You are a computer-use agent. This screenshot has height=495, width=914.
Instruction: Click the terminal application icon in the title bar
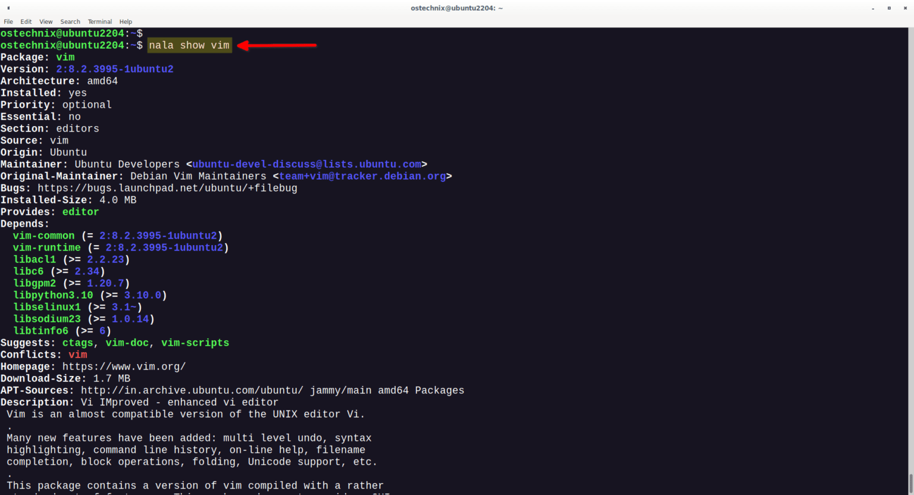[7, 8]
